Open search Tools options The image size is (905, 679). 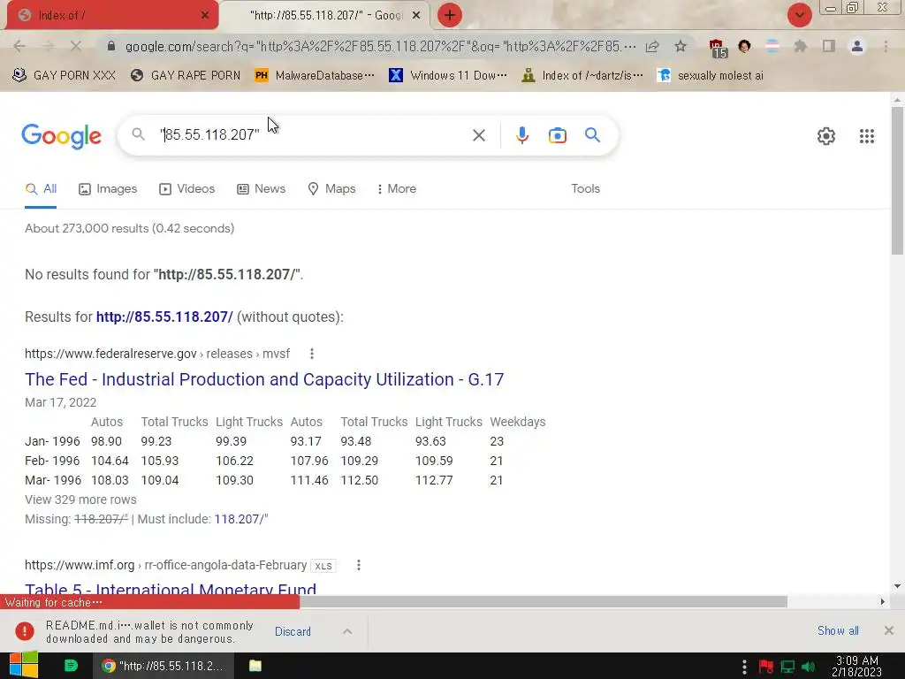coord(585,189)
